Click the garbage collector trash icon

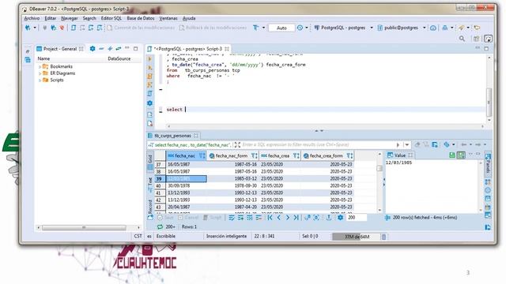[x=383, y=237]
